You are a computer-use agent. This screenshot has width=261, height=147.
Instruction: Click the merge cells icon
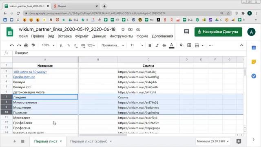[x=197, y=45]
